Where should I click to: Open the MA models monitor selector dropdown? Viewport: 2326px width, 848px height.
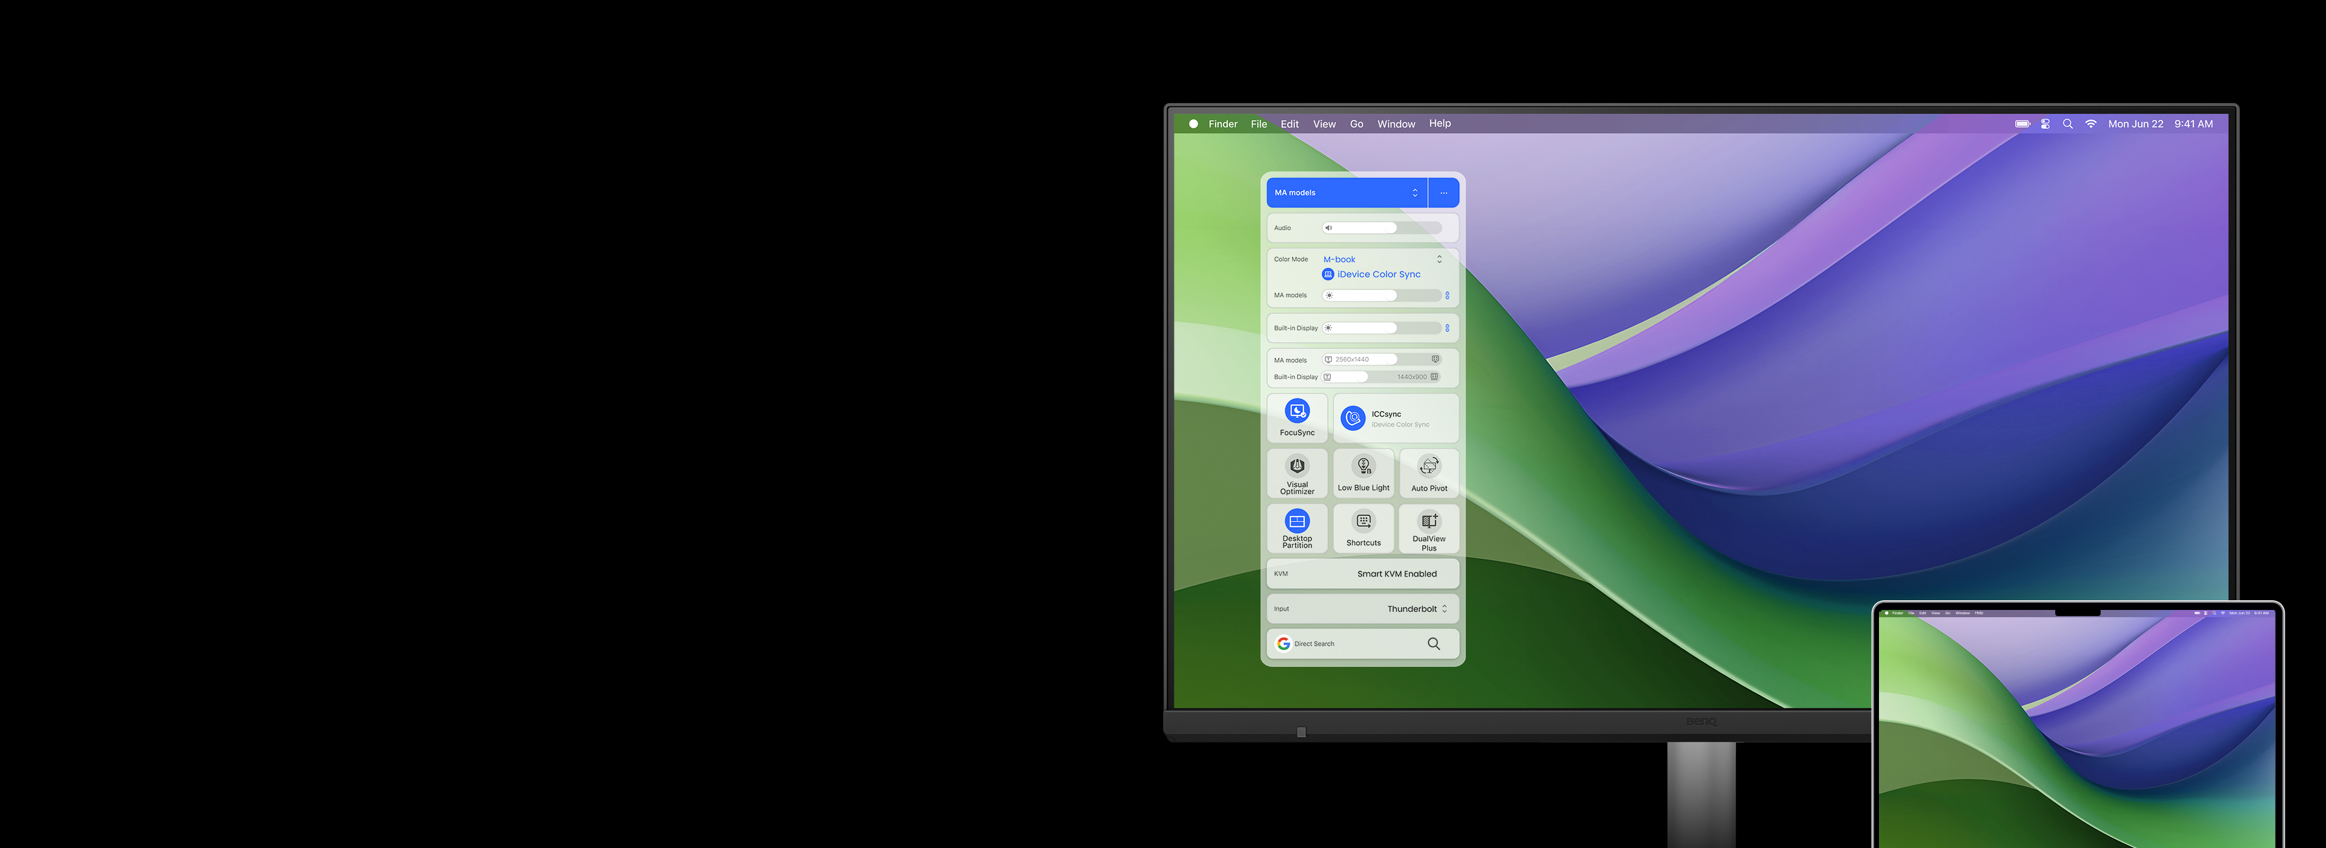1347,193
